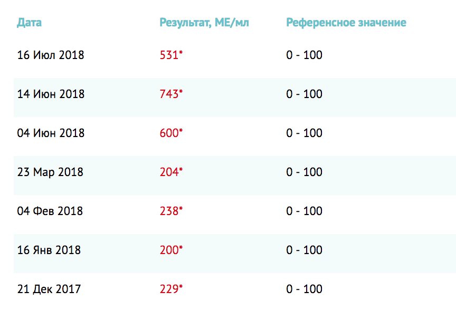Select the date 14 Июн 2018
The width and height of the screenshot is (456, 330).
tap(51, 94)
